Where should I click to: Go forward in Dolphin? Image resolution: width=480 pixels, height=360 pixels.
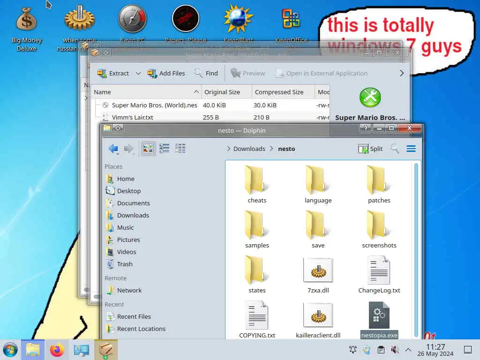click(x=128, y=149)
